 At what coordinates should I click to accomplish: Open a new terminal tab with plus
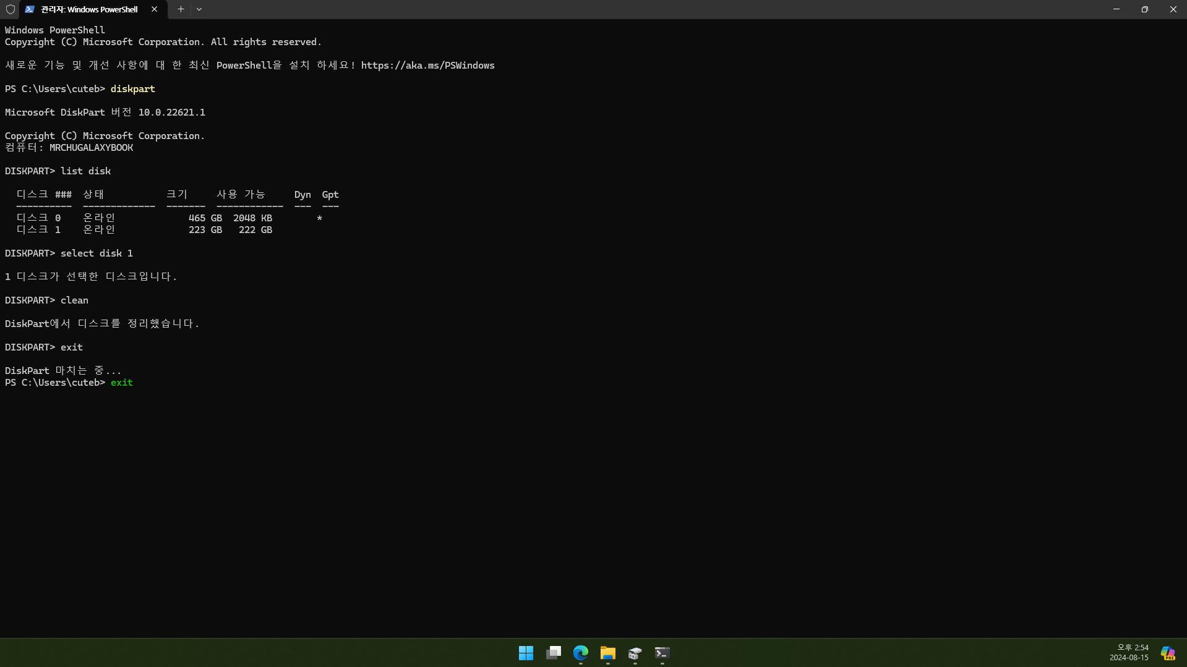[x=181, y=9]
